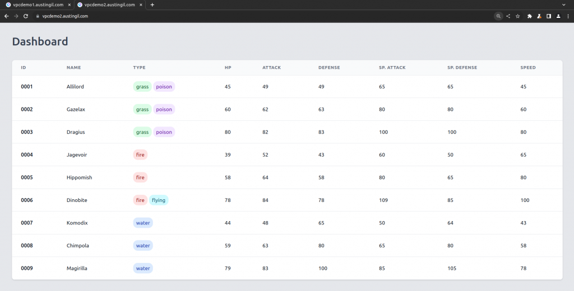Click Gazelax's Attack value 62
The image size is (574, 291).
265,109
